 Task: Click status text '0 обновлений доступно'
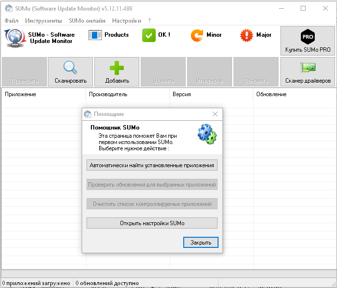(107, 283)
